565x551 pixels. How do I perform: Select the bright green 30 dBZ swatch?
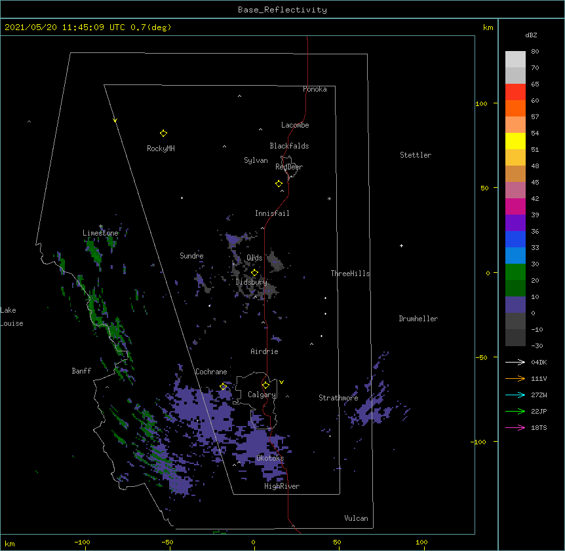pos(515,272)
